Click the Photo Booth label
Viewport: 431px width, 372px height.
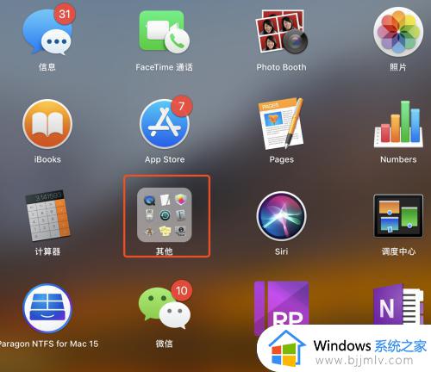click(x=281, y=67)
